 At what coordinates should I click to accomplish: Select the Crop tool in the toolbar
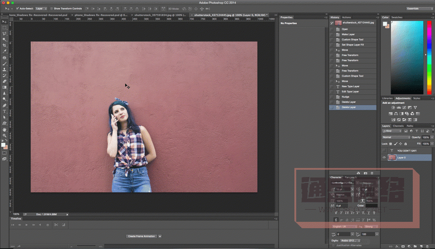[x=5, y=45]
